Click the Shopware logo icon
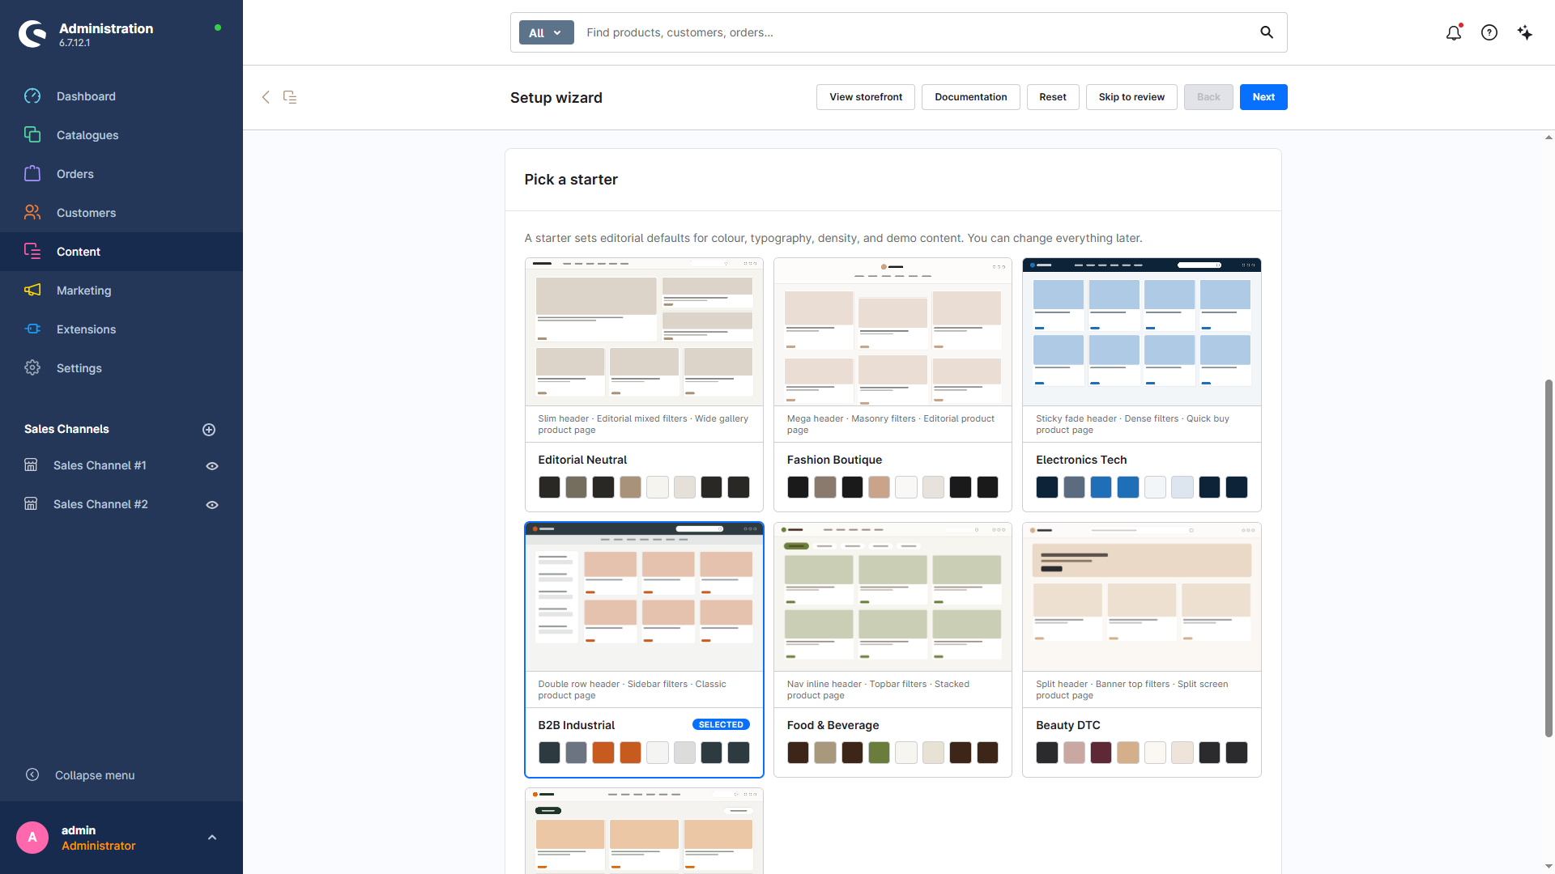Screen dimensions: 1555x874 point(32,34)
